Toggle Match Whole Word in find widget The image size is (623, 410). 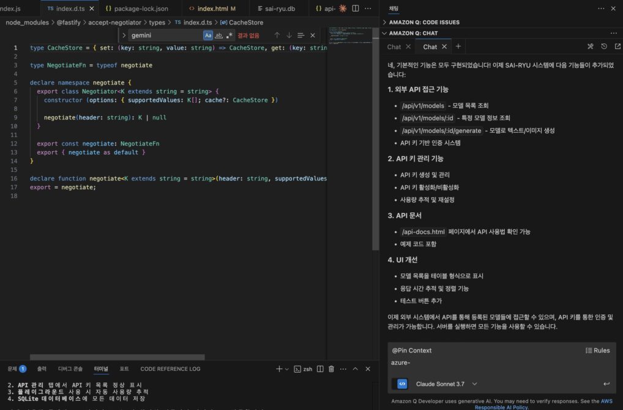(x=218, y=35)
